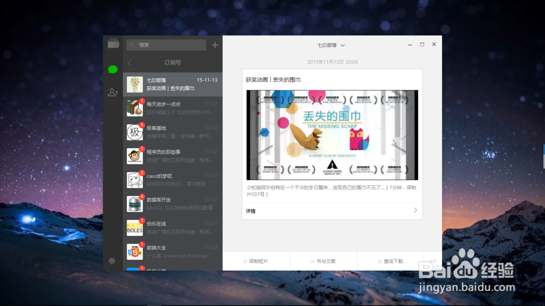Open the 书与文章 bottom menu
This screenshot has width=545, height=306.
(323, 261)
